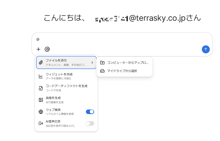Click the AI応答を音声で読み上げ description
The width and height of the screenshot is (220, 141).
click(x=60, y=126)
